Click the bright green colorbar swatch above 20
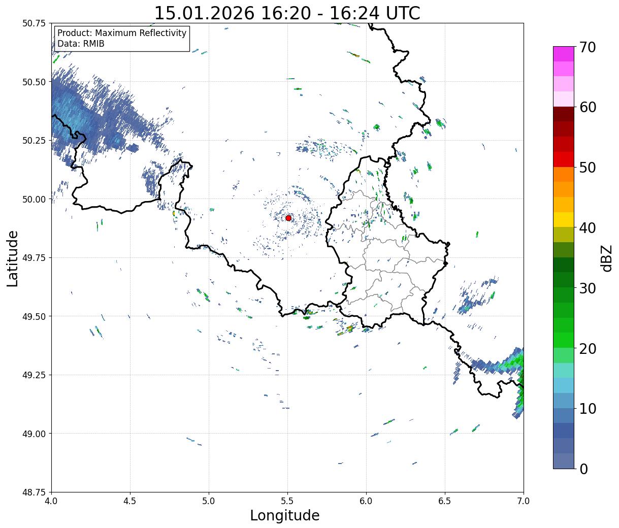 [564, 340]
